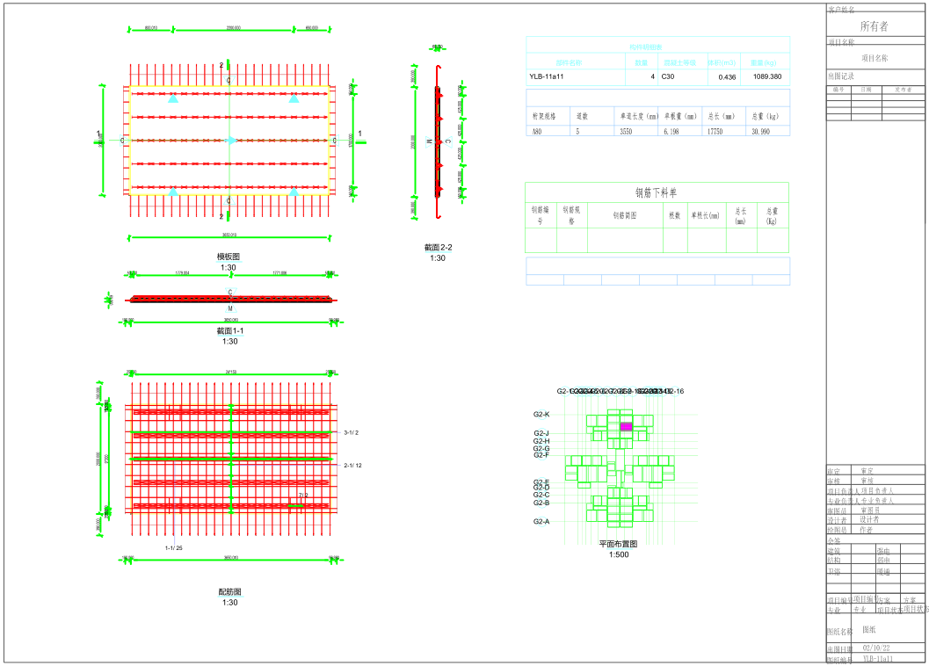Select the truss spec cell 'A80'

pyautogui.click(x=537, y=132)
